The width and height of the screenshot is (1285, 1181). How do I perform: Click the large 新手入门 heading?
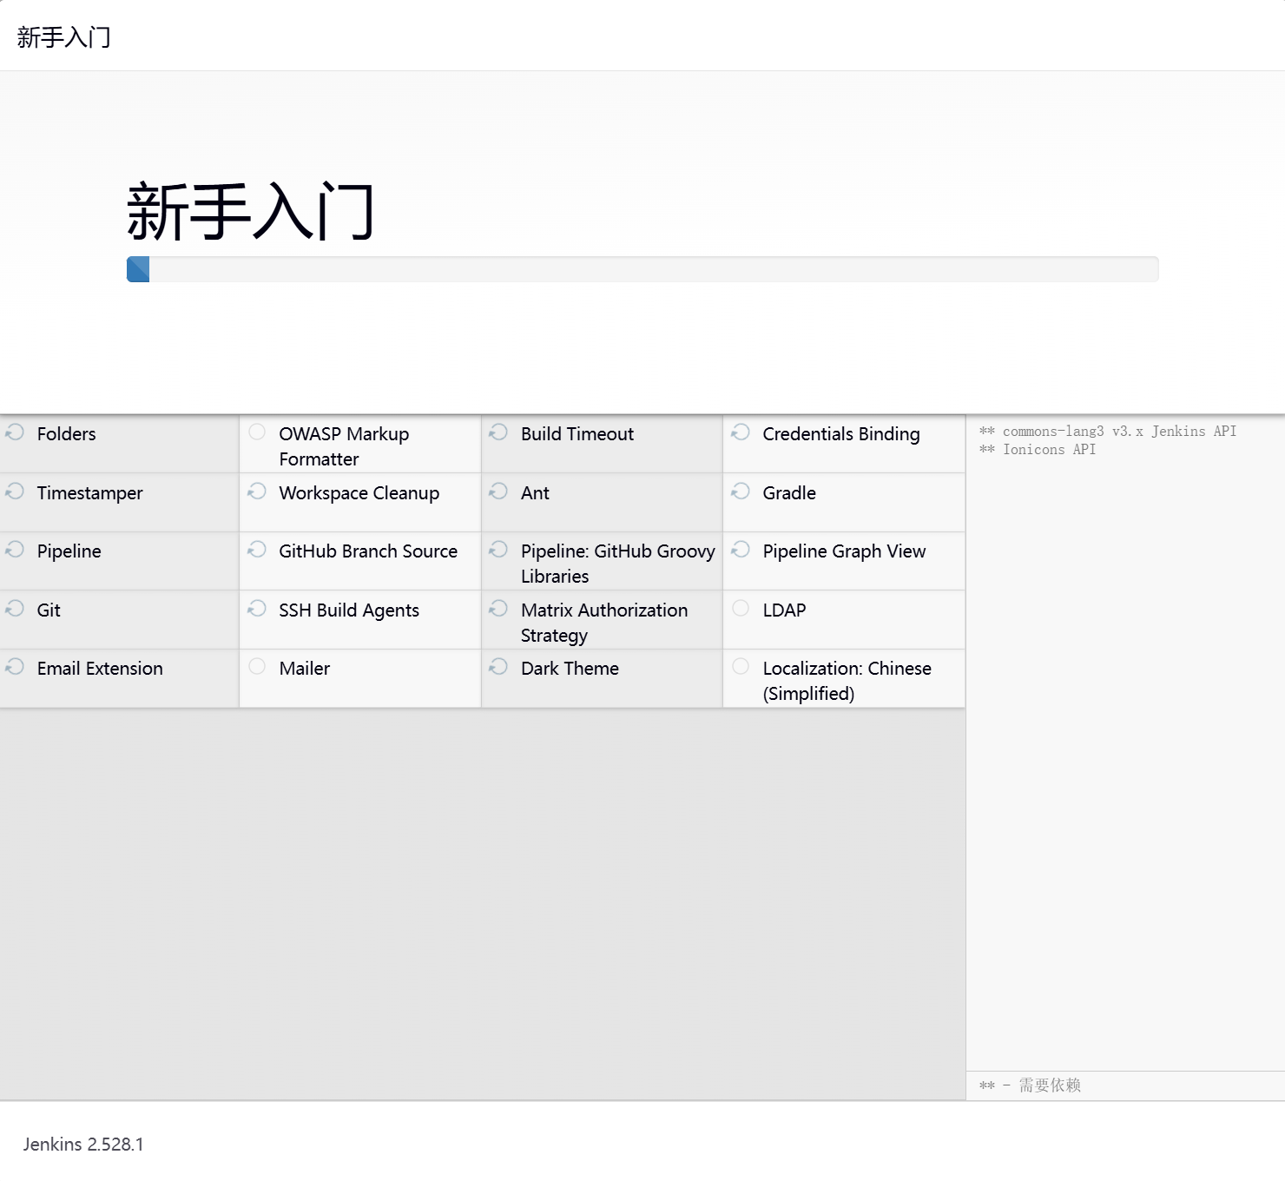point(250,211)
